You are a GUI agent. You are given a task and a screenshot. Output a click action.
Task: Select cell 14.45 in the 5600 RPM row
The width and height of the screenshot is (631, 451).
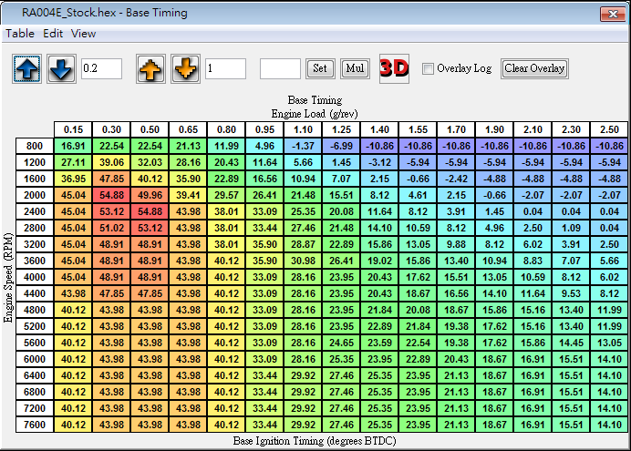pyautogui.click(x=571, y=343)
